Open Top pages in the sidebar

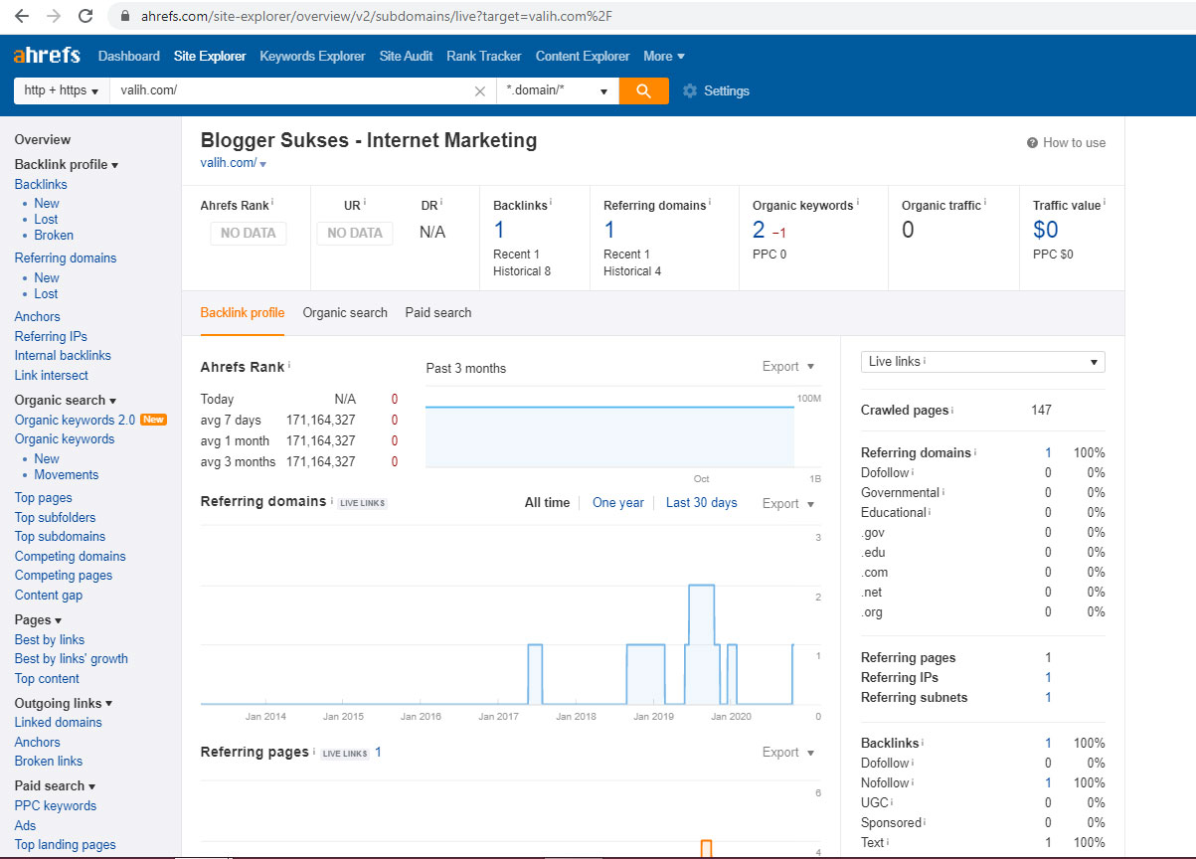coord(43,498)
